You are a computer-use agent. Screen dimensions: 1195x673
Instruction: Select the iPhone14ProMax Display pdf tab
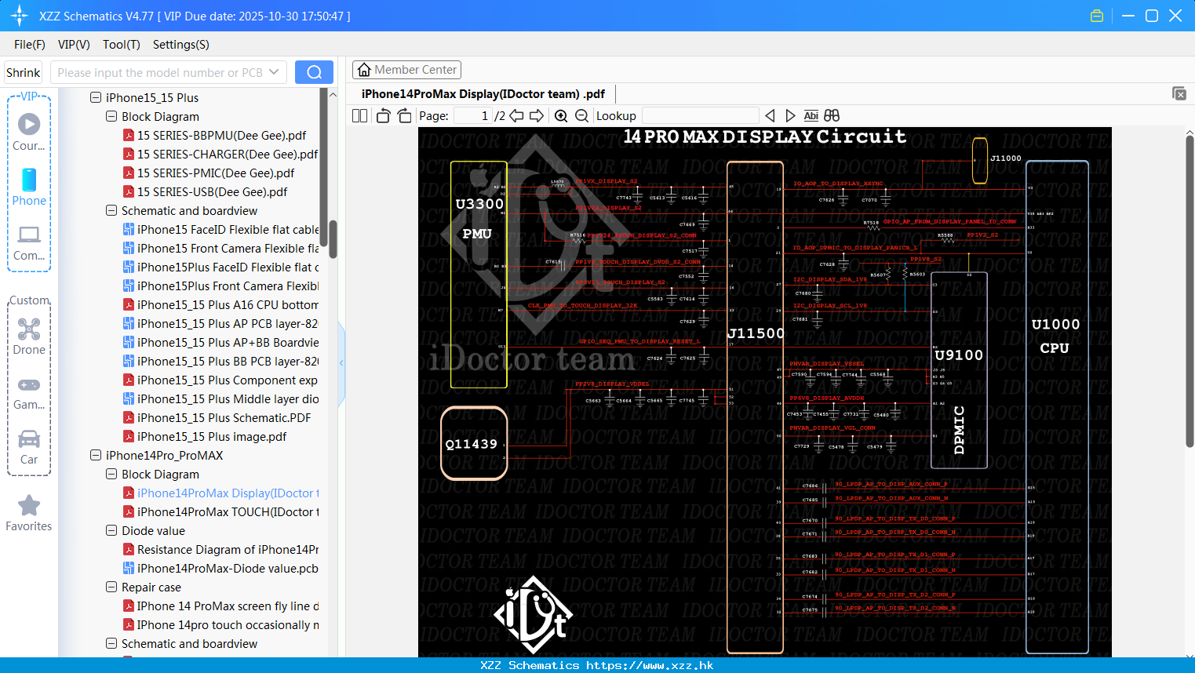point(483,94)
